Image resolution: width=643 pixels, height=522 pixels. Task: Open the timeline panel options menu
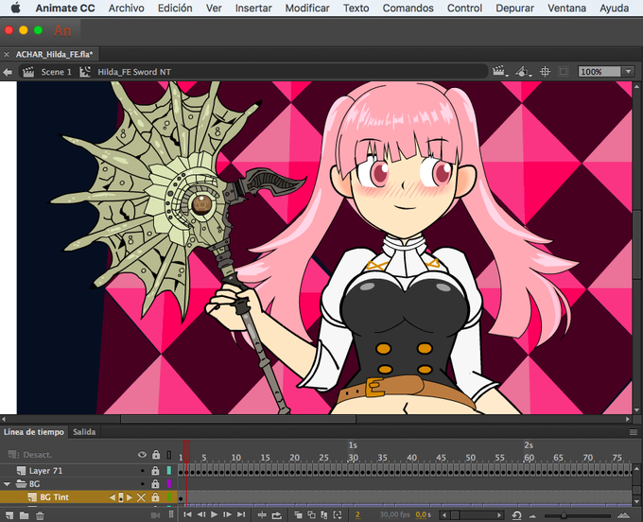(634, 432)
